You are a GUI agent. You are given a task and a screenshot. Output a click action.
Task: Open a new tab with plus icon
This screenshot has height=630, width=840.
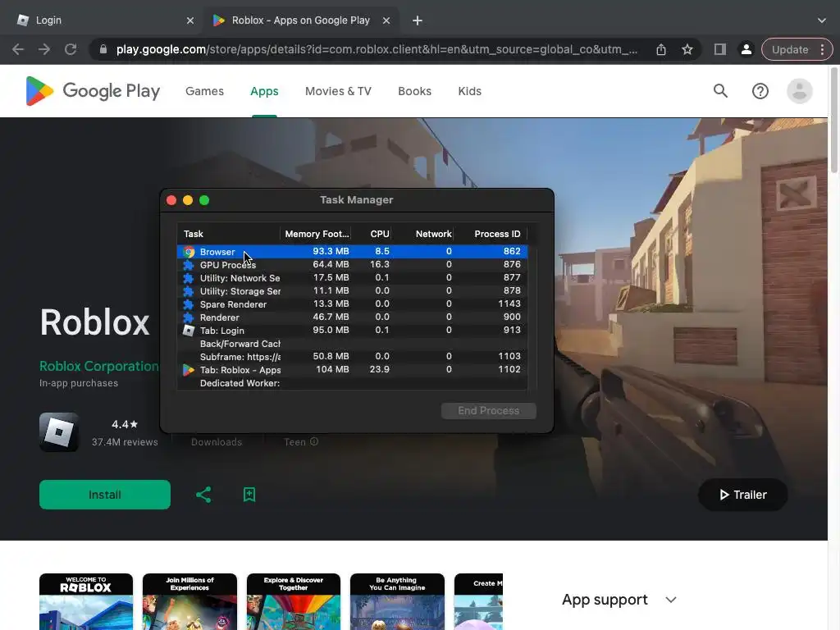pyautogui.click(x=418, y=21)
